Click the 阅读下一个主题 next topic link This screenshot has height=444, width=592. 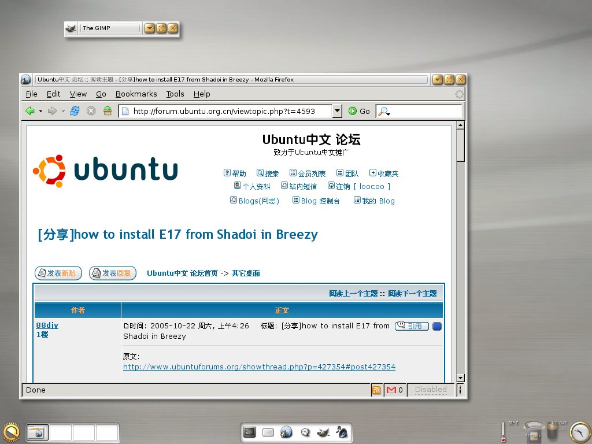(x=413, y=293)
